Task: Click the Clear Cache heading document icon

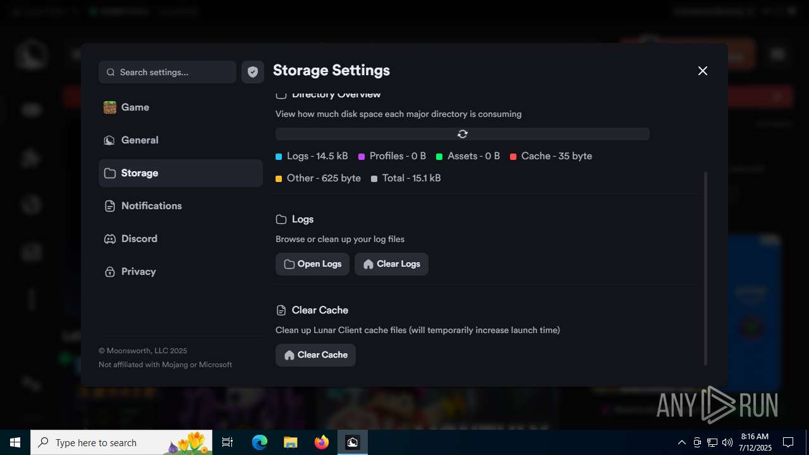Action: coord(281,310)
